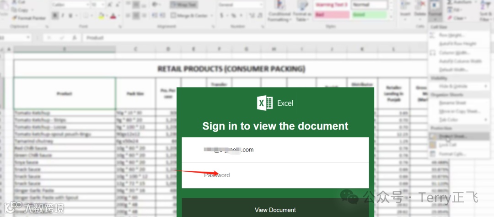Expand the cell styles gallery
The image size is (494, 217).
(391, 17)
